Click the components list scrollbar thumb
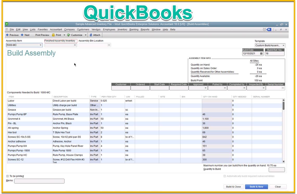Screen dimensions: 297x194 coord(283,106)
